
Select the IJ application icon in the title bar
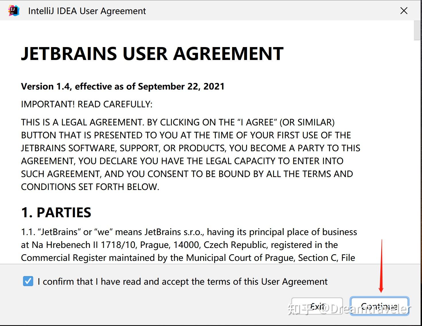(x=13, y=10)
